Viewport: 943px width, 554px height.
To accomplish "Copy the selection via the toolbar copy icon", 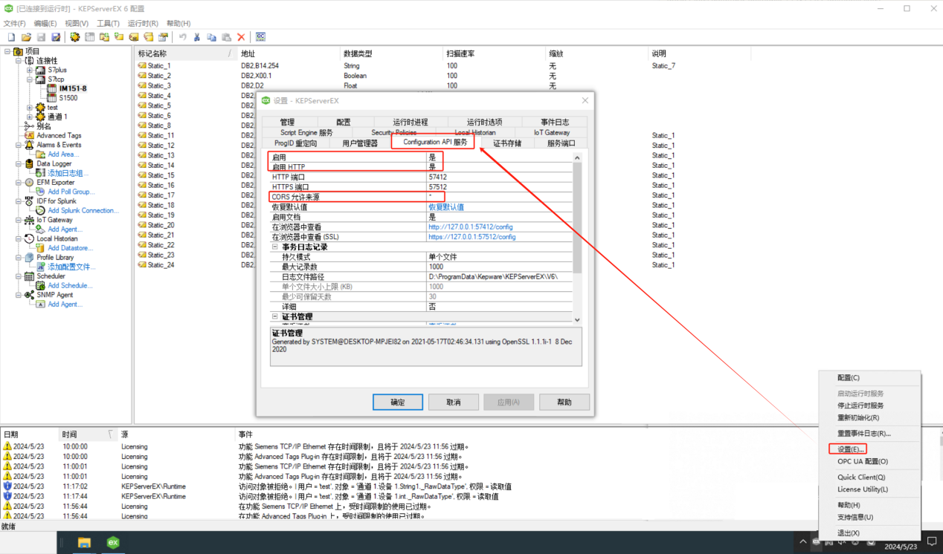I will pos(212,36).
